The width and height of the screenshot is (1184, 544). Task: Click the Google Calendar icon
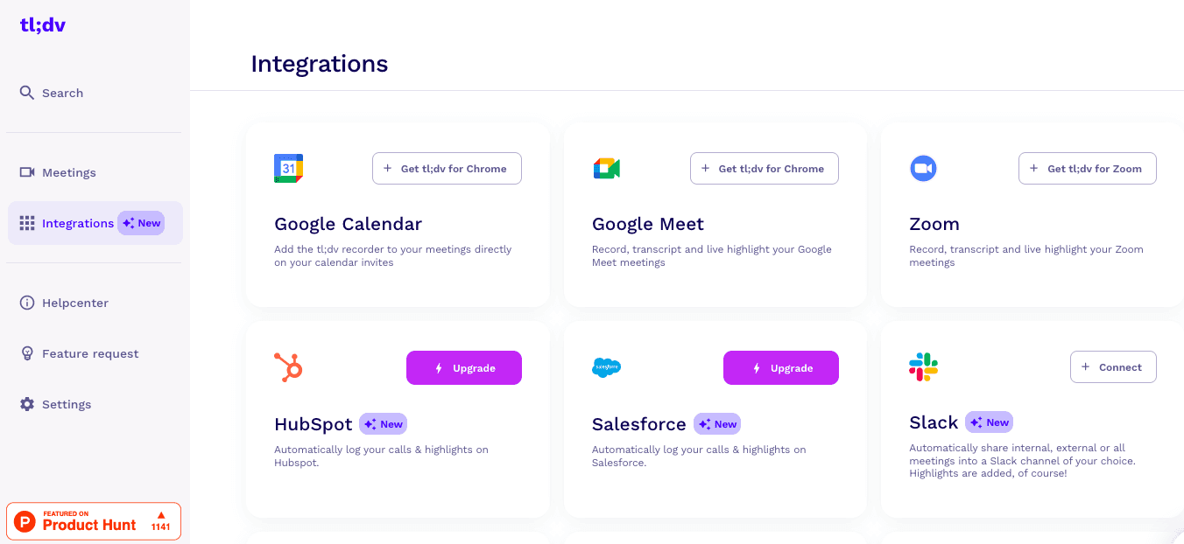pos(288,168)
